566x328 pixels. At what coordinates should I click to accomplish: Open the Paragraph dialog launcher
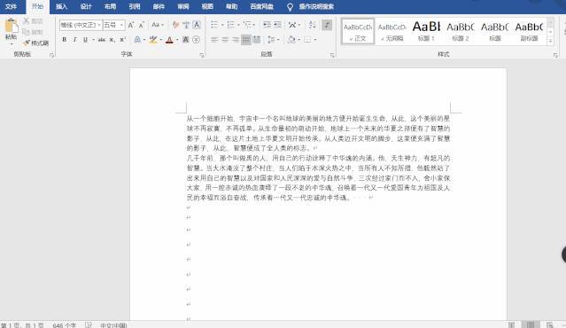point(332,55)
